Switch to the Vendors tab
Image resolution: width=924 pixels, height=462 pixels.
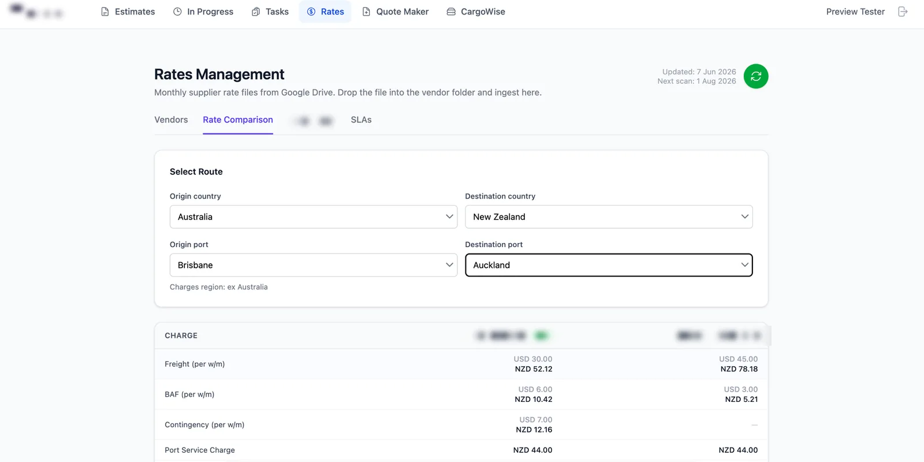(x=171, y=120)
